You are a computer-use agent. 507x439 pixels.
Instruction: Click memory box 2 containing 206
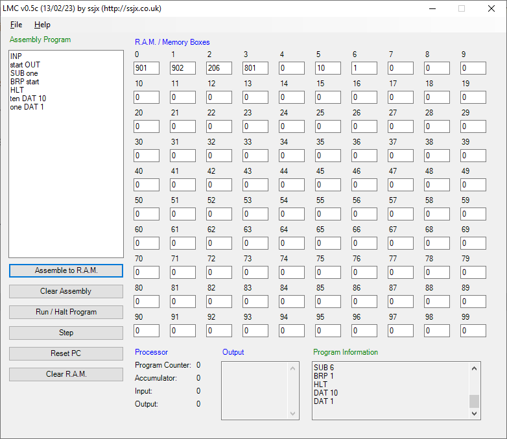click(219, 68)
